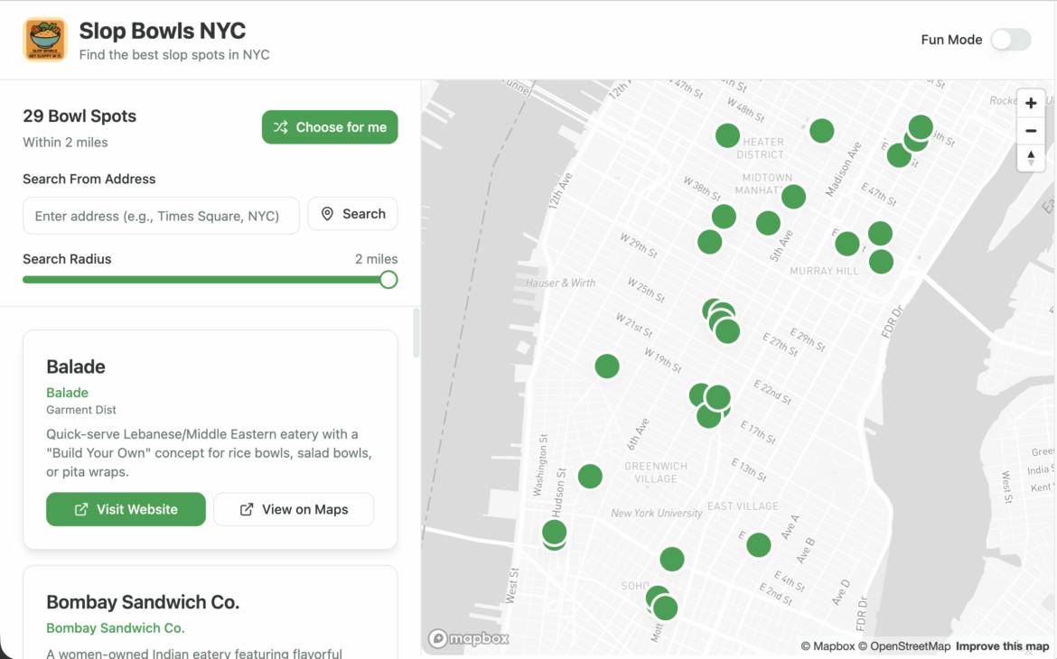Open Balade's website via Visit Website
Image resolution: width=1057 pixels, height=659 pixels.
(126, 509)
